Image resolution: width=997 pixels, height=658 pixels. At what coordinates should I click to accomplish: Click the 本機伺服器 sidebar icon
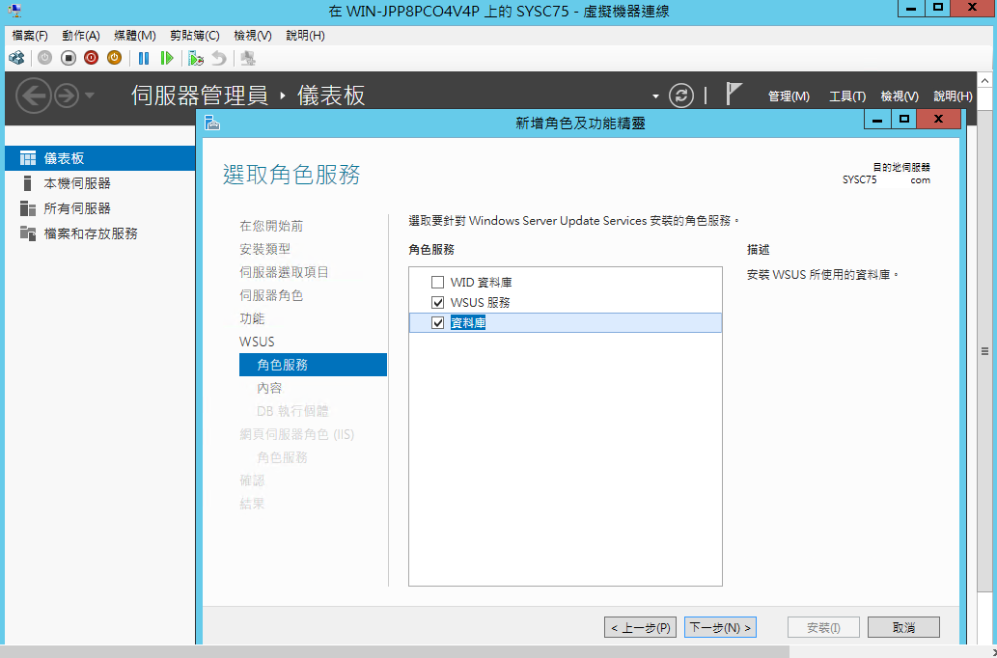(27, 183)
